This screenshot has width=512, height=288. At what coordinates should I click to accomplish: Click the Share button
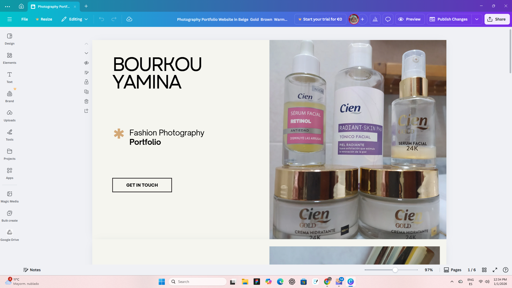pos(497,19)
